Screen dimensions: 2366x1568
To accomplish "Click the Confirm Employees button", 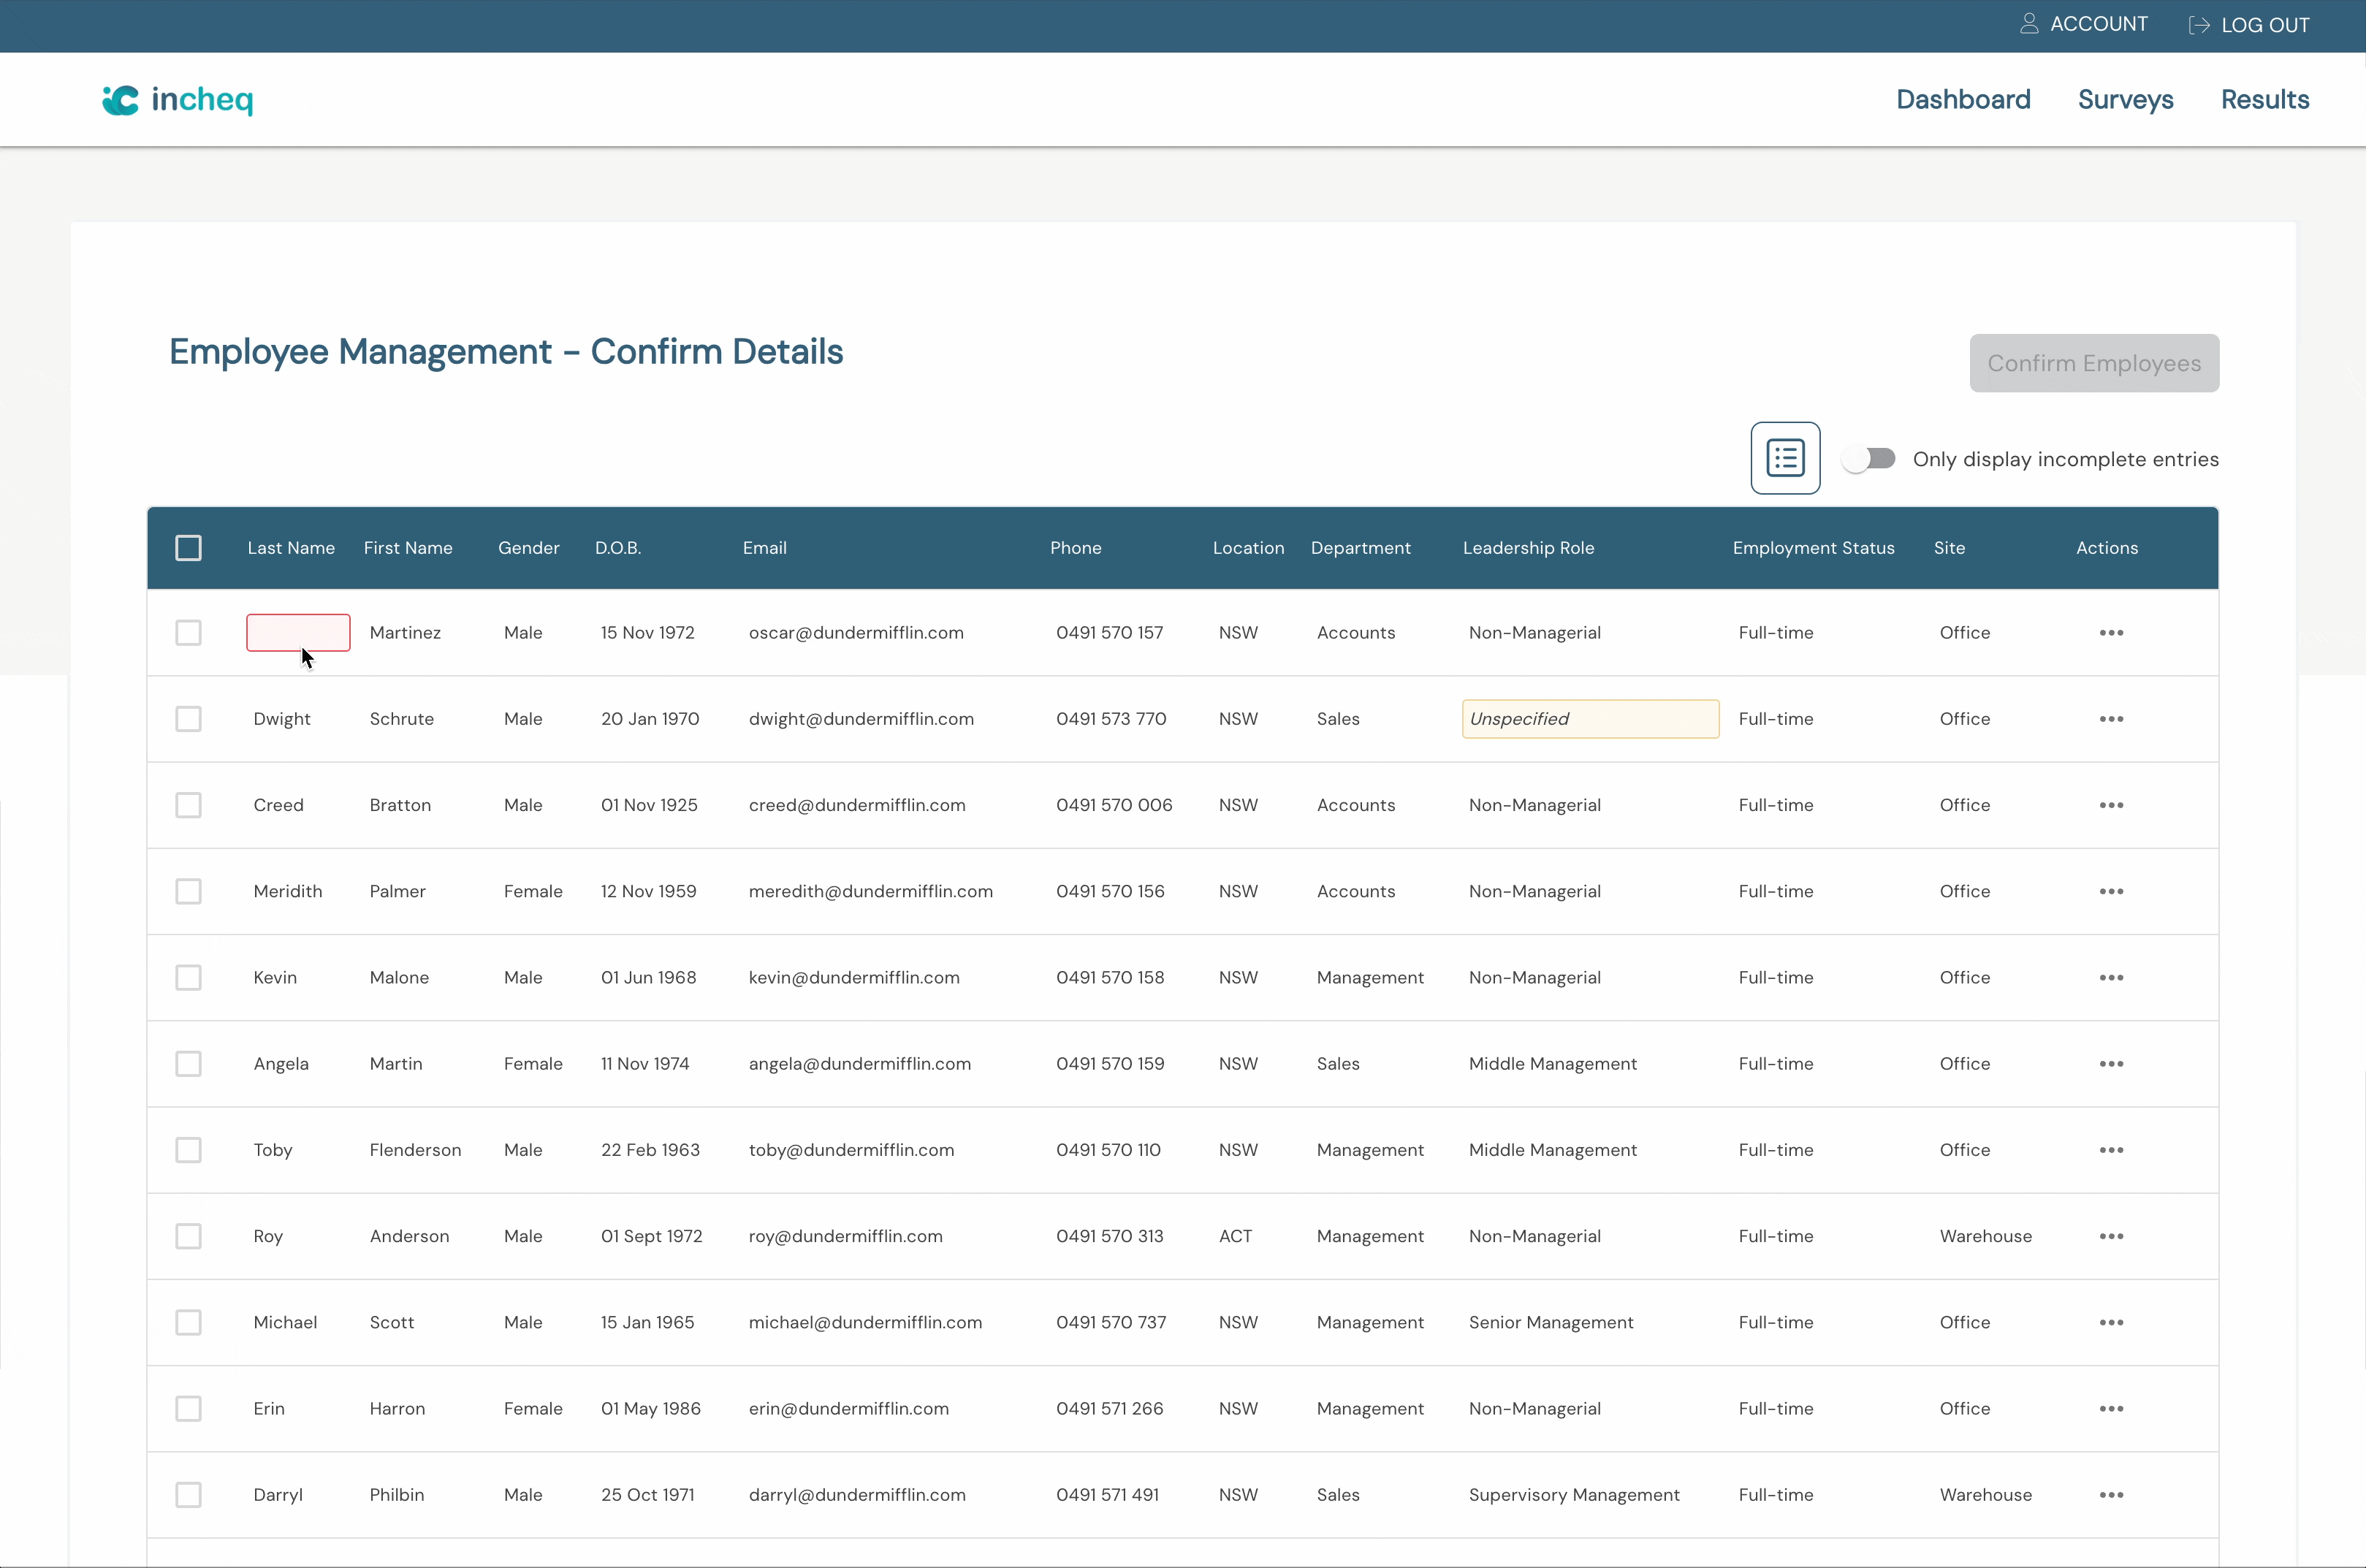I will click(x=2094, y=363).
